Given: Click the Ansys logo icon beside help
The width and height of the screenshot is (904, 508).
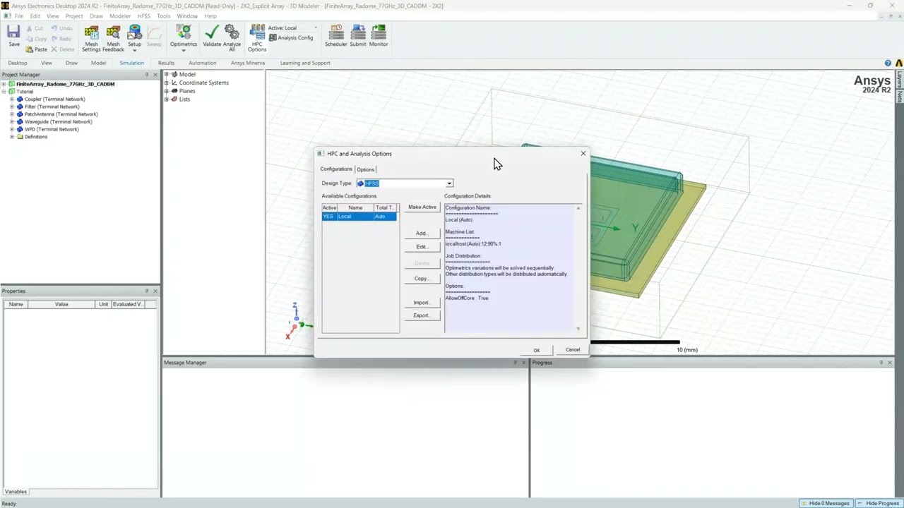Looking at the screenshot, I should (899, 63).
